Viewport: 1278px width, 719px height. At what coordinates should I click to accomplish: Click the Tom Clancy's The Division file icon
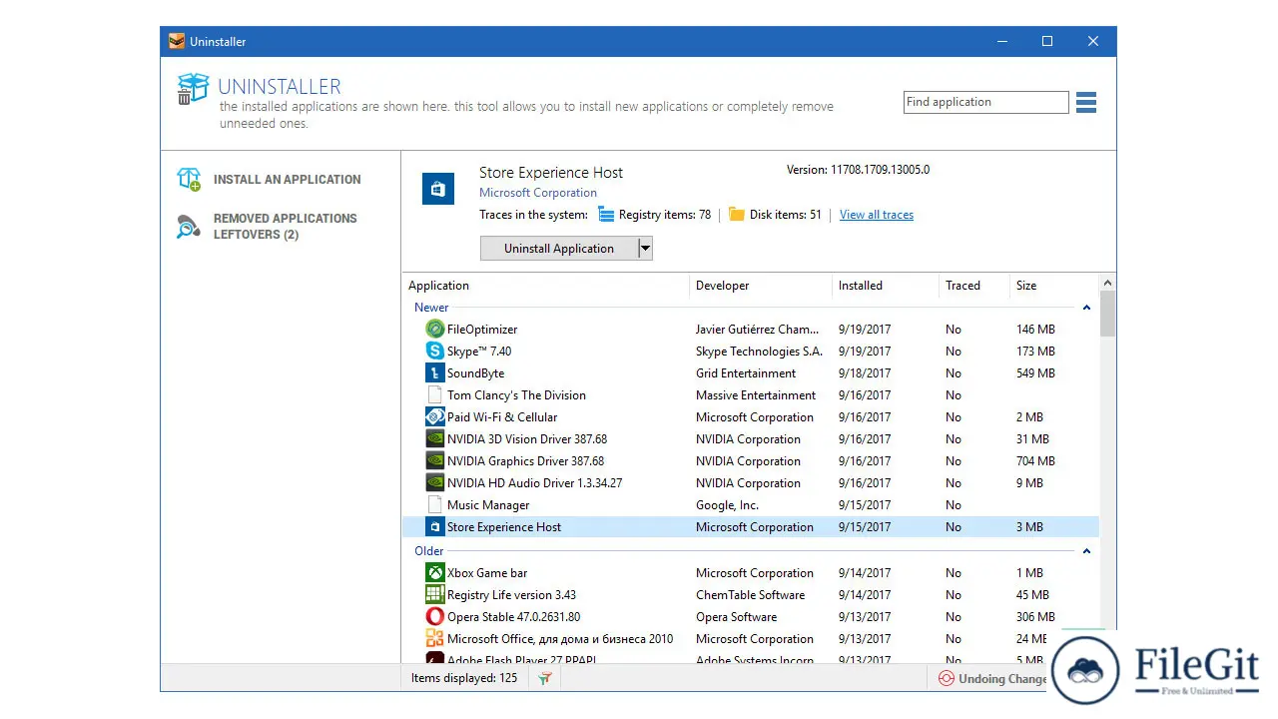[x=434, y=395]
